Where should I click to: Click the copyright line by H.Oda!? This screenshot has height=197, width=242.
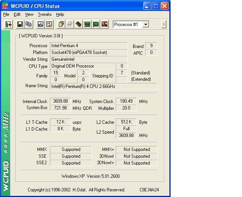coord(76,190)
